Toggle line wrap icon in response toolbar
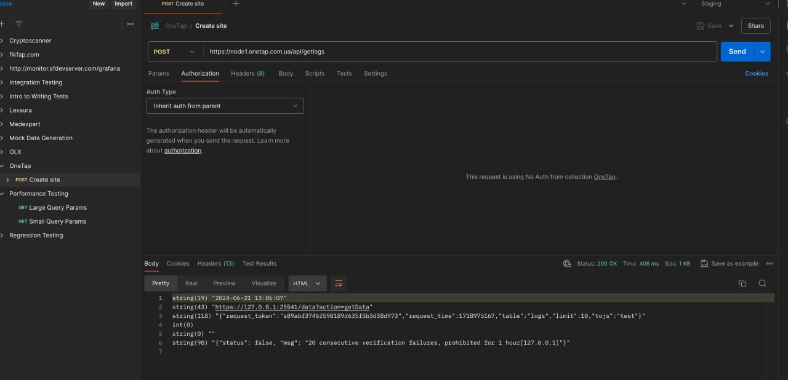The width and height of the screenshot is (788, 380). pyautogui.click(x=338, y=283)
